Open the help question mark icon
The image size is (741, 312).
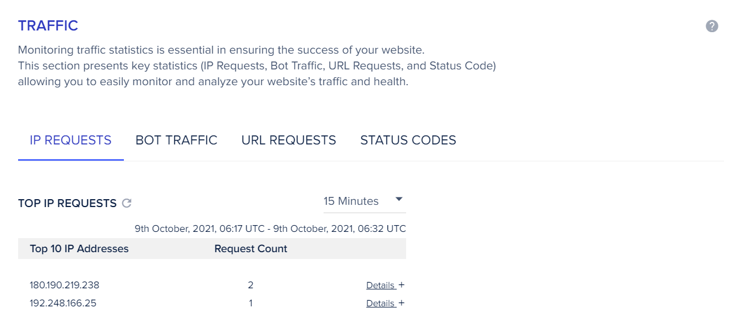pyautogui.click(x=712, y=26)
